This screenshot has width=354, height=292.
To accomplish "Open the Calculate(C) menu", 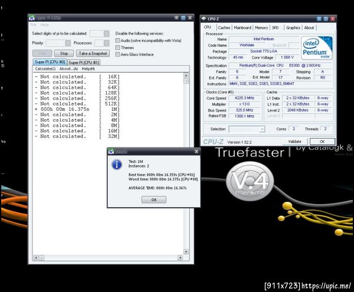I will point(45,68).
